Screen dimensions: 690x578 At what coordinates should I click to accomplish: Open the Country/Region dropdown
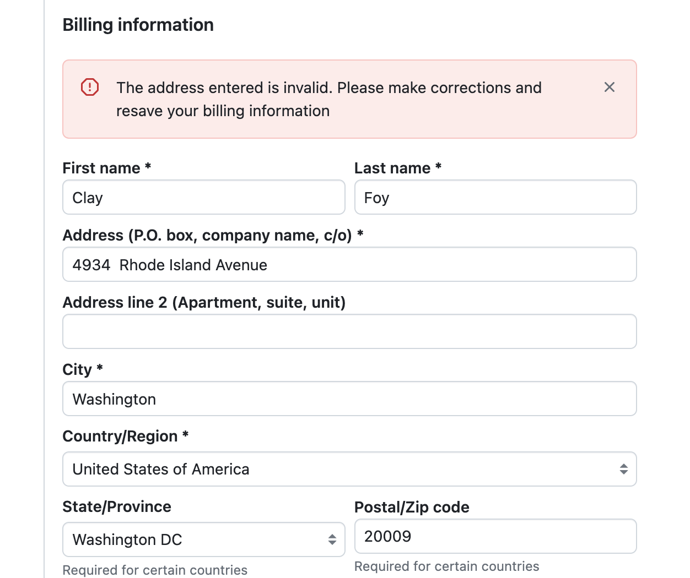(x=349, y=469)
